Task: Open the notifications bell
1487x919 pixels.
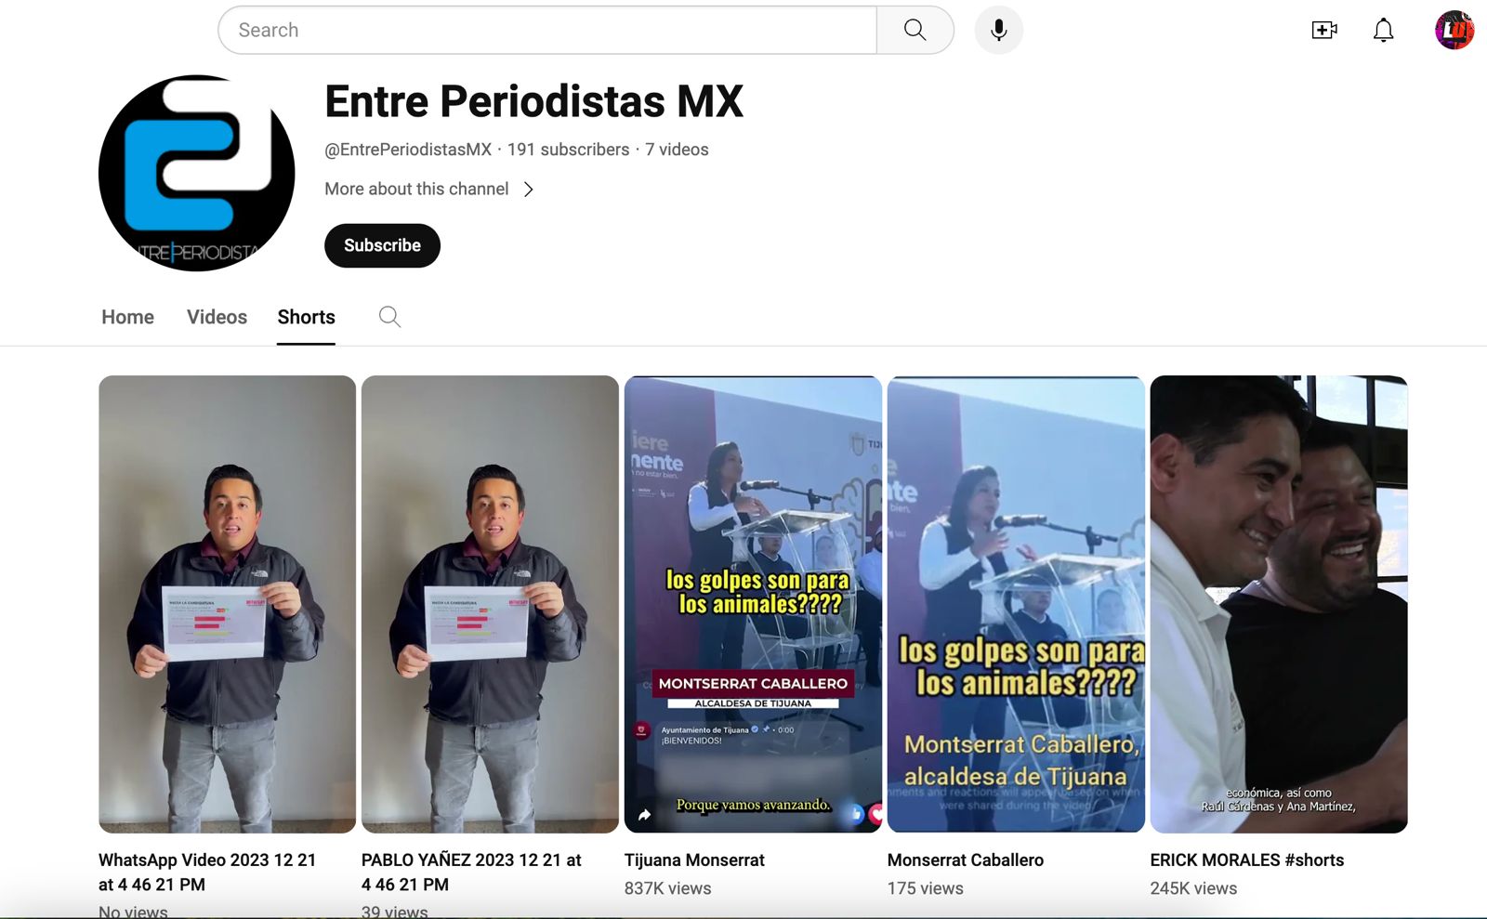Action: pyautogui.click(x=1383, y=30)
